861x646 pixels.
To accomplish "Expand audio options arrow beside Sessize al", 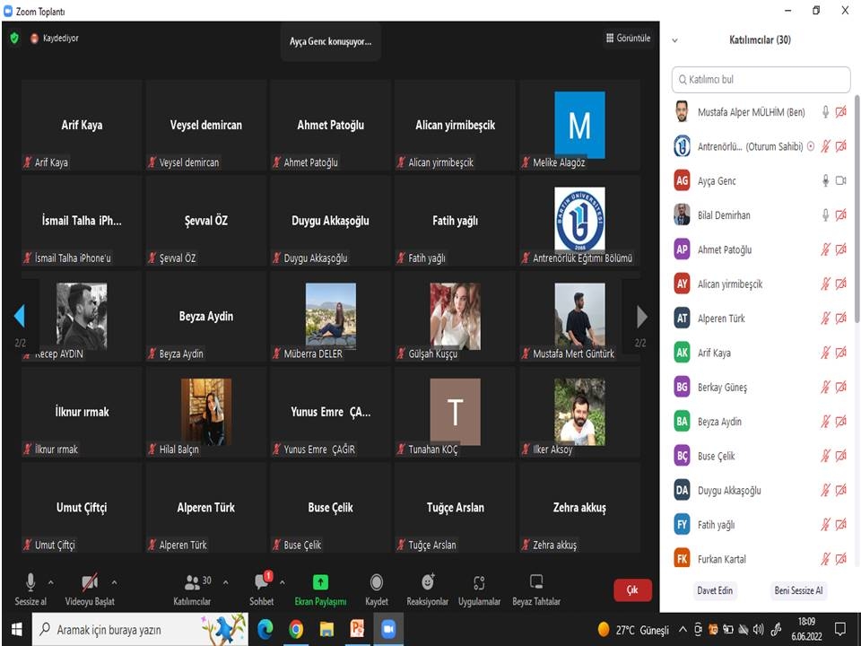I will pos(50,582).
